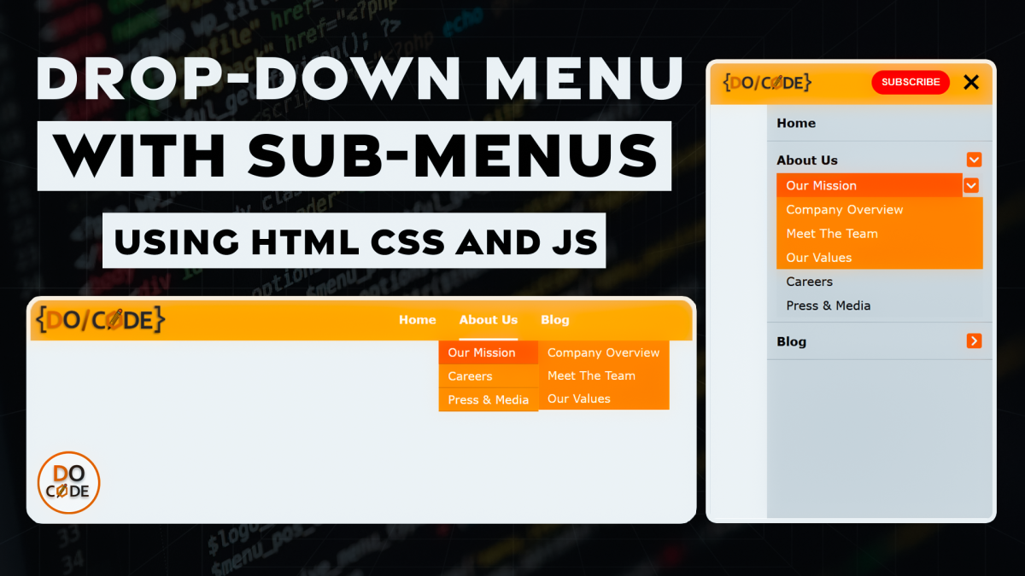Click the right-arrow icon on the Blog row
The width and height of the screenshot is (1025, 576).
(x=974, y=340)
